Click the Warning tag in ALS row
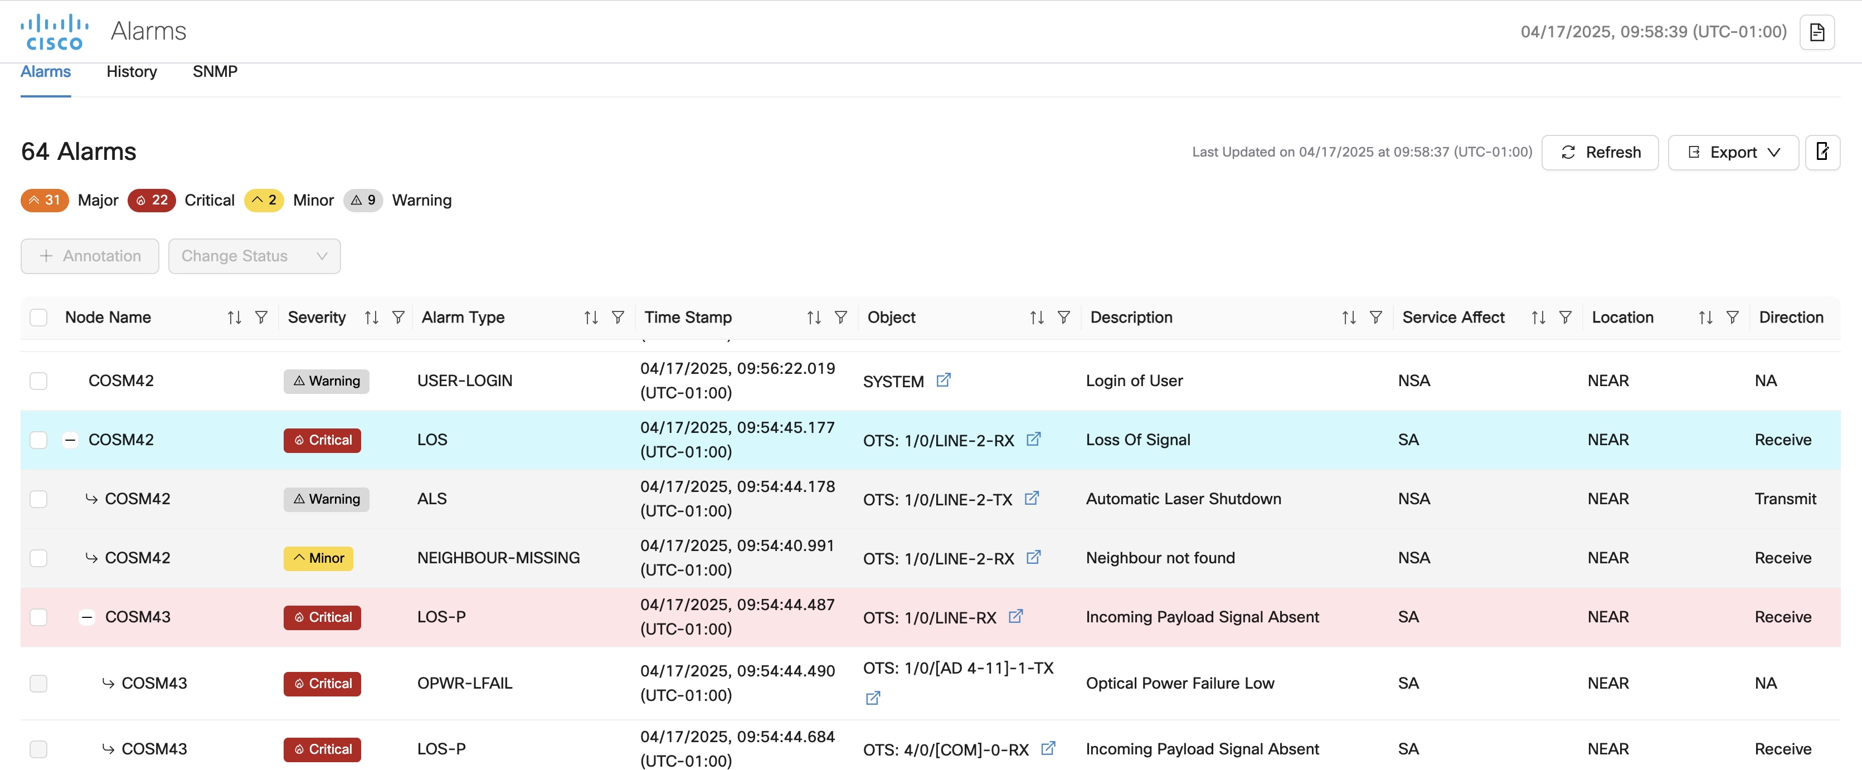 point(326,499)
